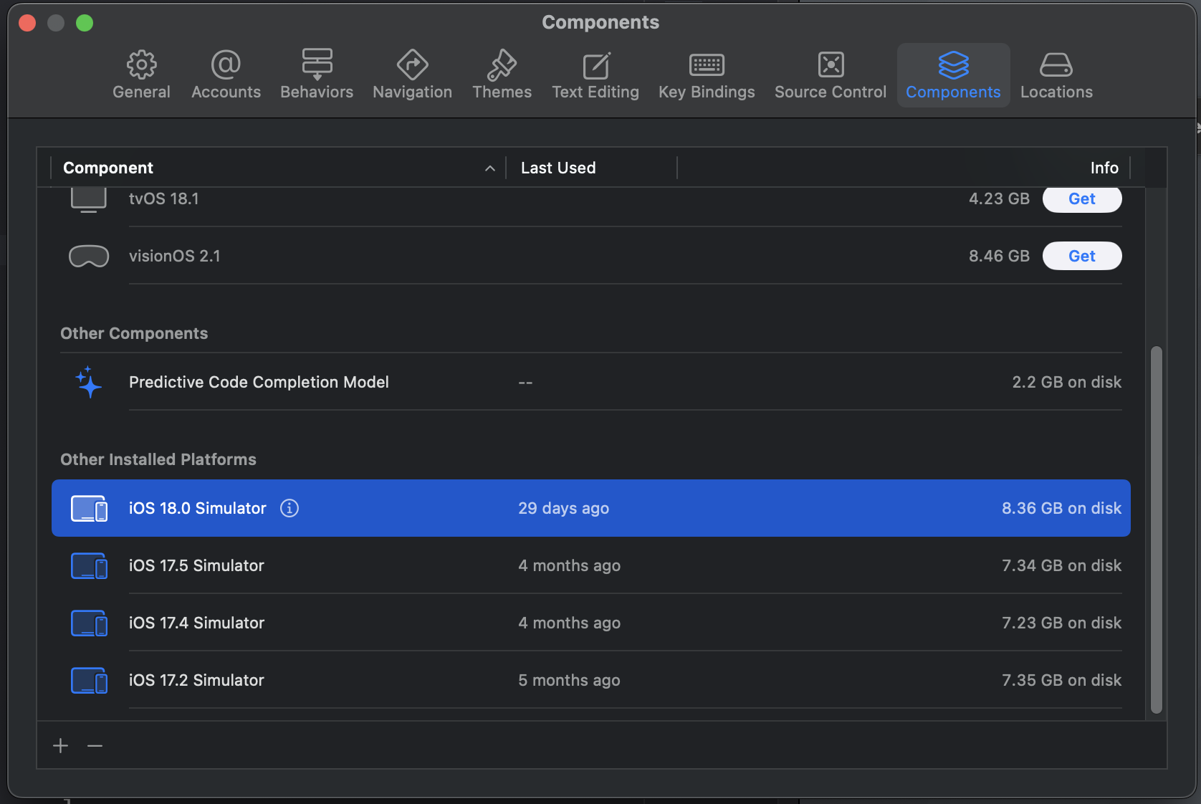Open the Behaviors settings icon

point(317,64)
